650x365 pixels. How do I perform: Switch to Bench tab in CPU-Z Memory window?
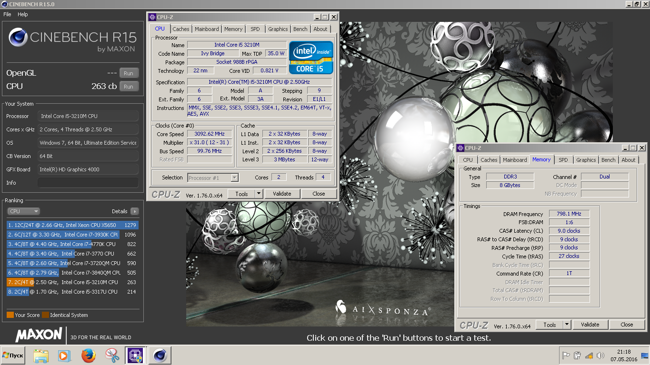(608, 160)
